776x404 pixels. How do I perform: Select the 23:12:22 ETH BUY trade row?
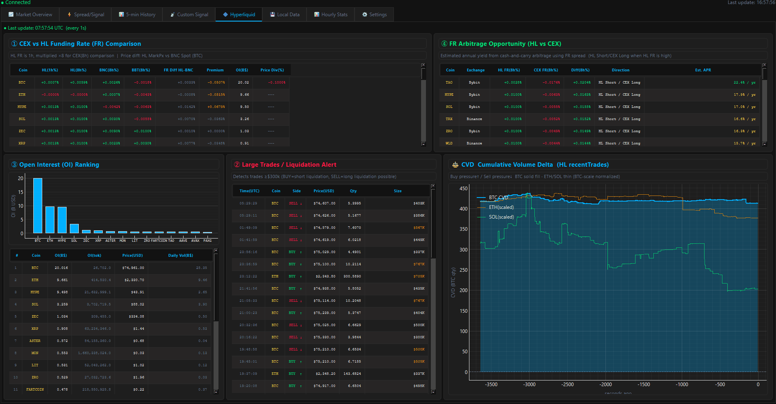click(x=331, y=276)
